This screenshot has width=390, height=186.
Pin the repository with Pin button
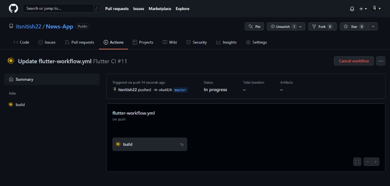click(x=254, y=26)
